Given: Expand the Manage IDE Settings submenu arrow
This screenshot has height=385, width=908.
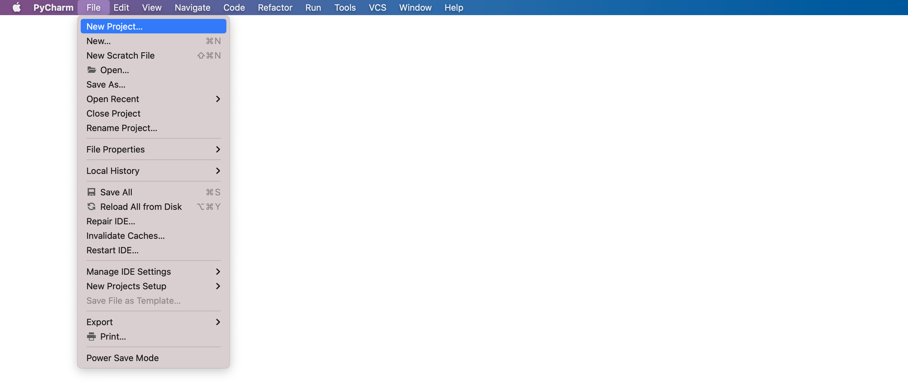Looking at the screenshot, I should (218, 271).
